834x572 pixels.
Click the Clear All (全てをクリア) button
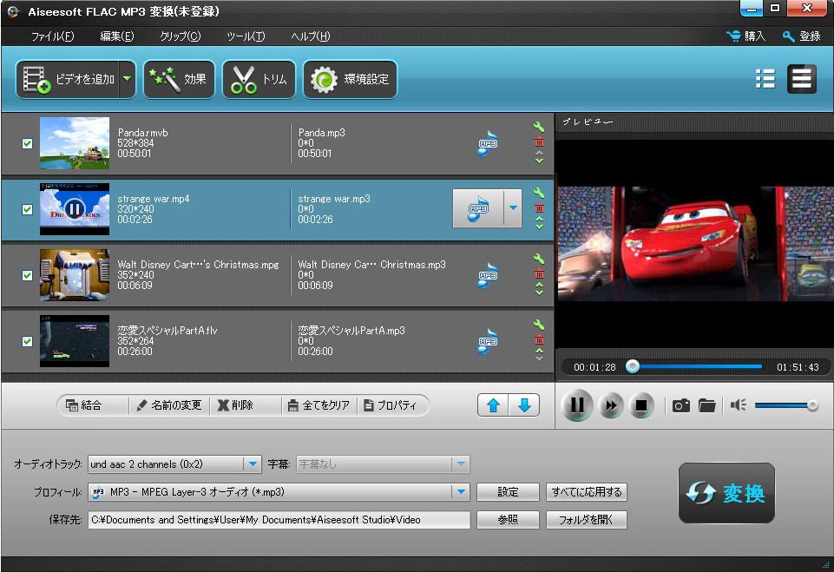point(318,405)
